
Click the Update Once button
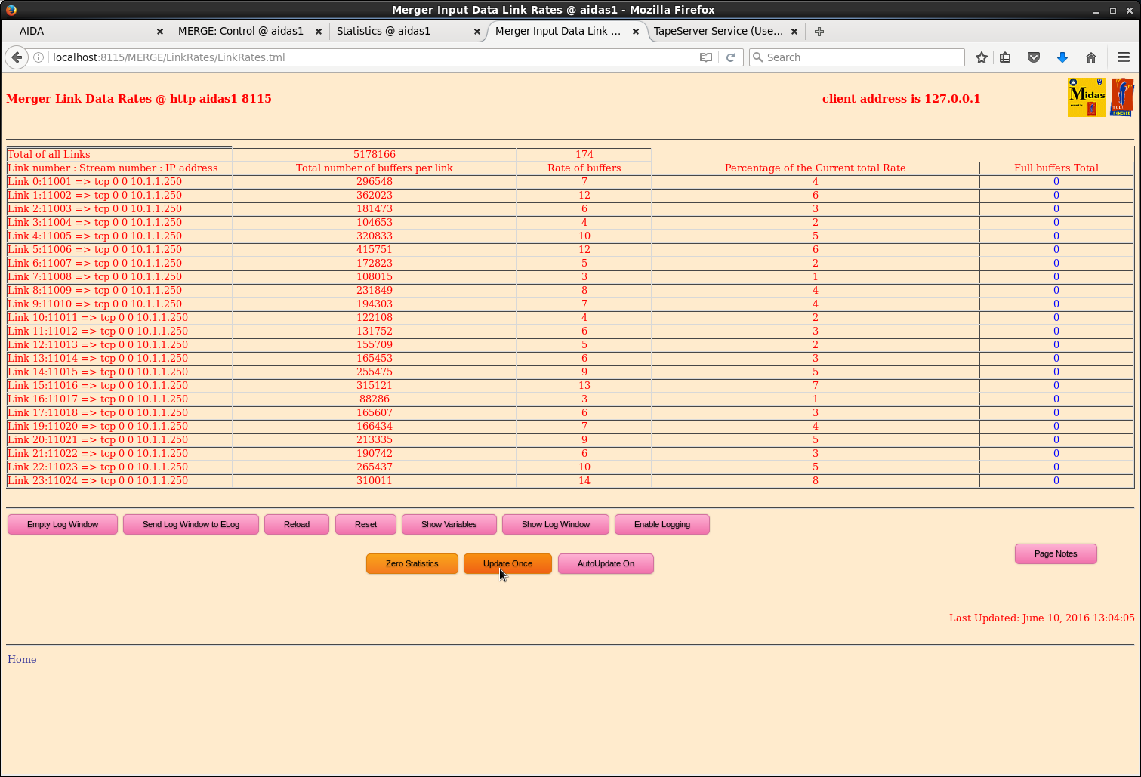(507, 563)
